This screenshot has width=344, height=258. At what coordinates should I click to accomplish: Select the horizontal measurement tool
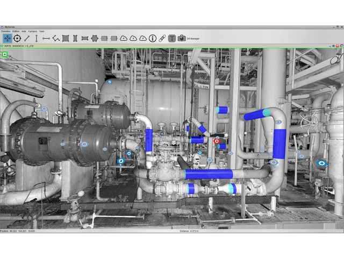[46, 38]
